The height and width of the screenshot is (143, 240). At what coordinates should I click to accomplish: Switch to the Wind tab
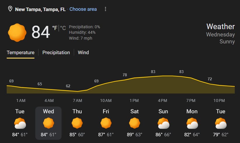point(83,53)
